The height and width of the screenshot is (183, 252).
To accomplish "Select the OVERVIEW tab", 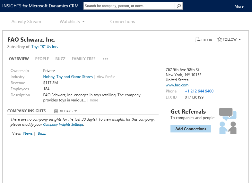I will [x=19, y=59].
